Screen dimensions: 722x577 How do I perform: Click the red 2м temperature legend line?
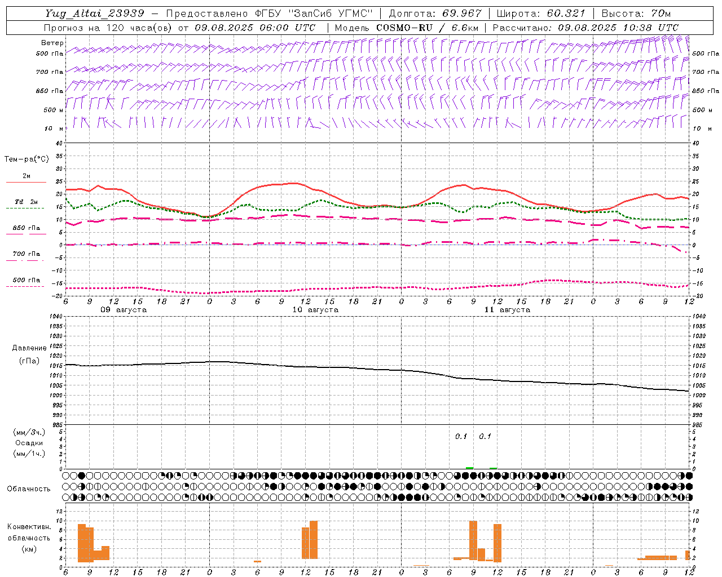tap(26, 182)
